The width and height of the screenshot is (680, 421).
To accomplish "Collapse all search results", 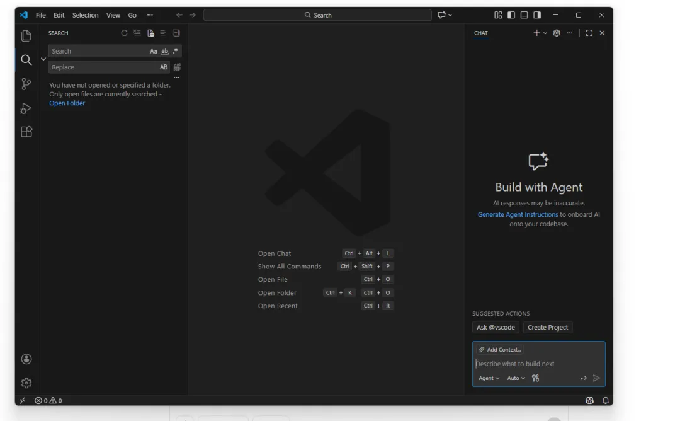I will tap(176, 33).
